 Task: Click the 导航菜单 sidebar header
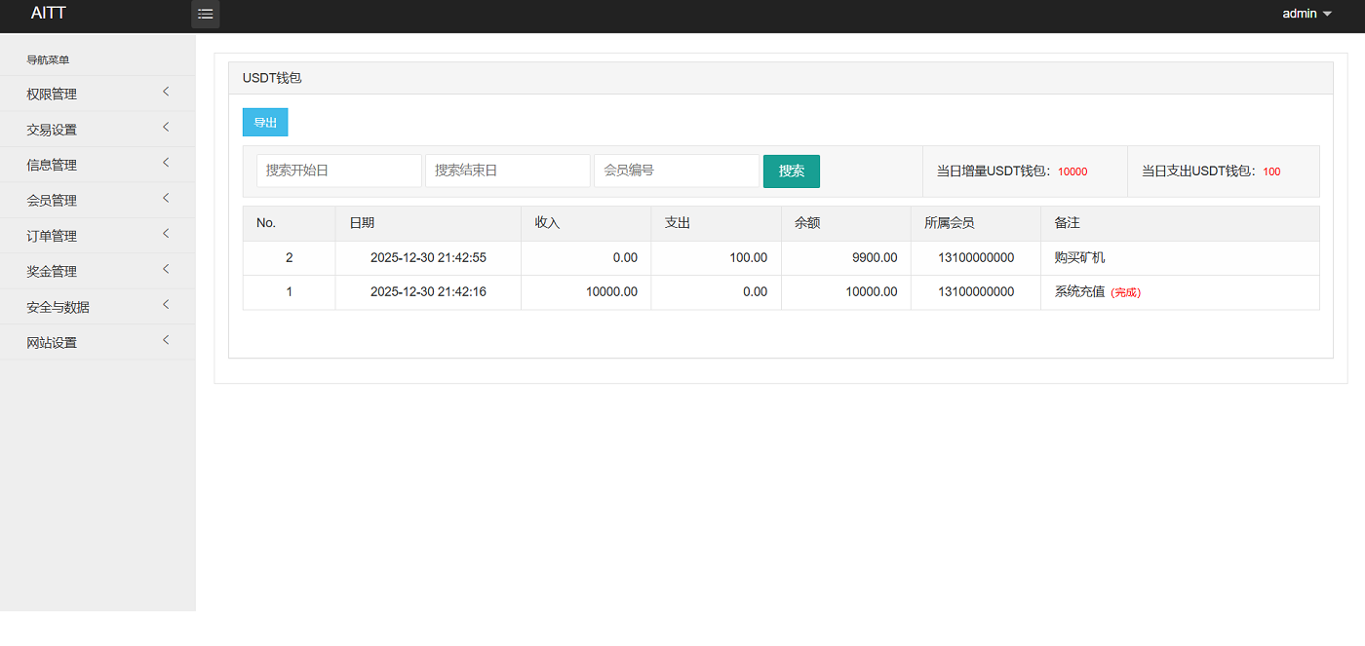pos(45,59)
